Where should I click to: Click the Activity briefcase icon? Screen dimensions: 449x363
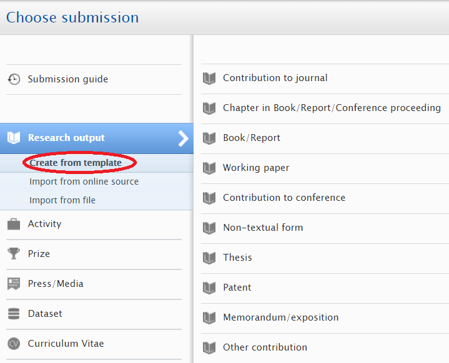[x=14, y=224]
